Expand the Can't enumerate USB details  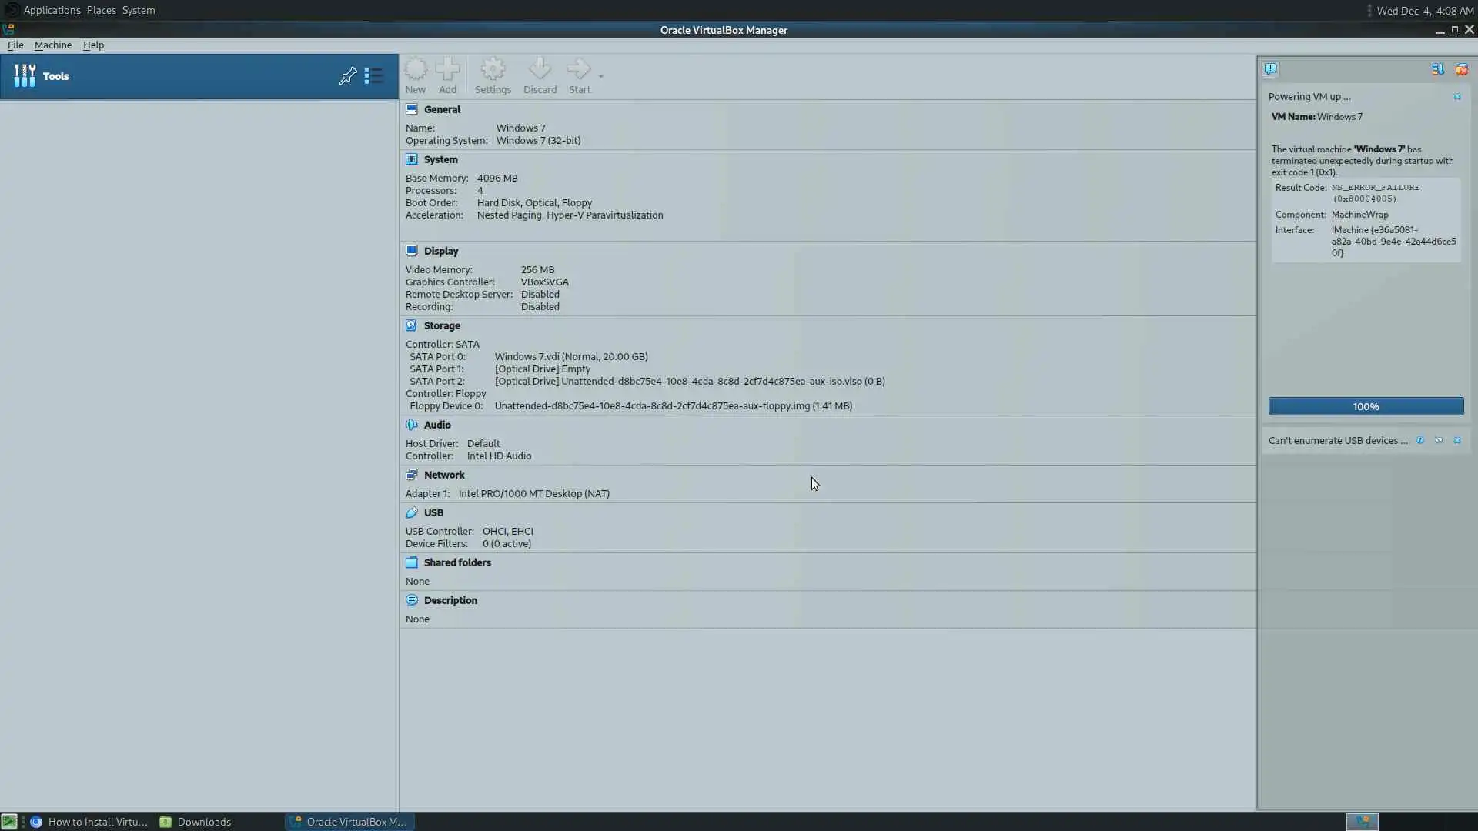(x=1438, y=440)
